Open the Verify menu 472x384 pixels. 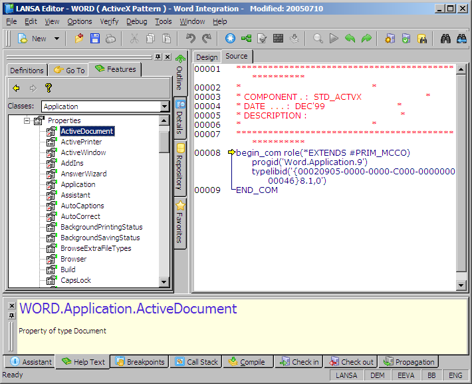pos(109,21)
